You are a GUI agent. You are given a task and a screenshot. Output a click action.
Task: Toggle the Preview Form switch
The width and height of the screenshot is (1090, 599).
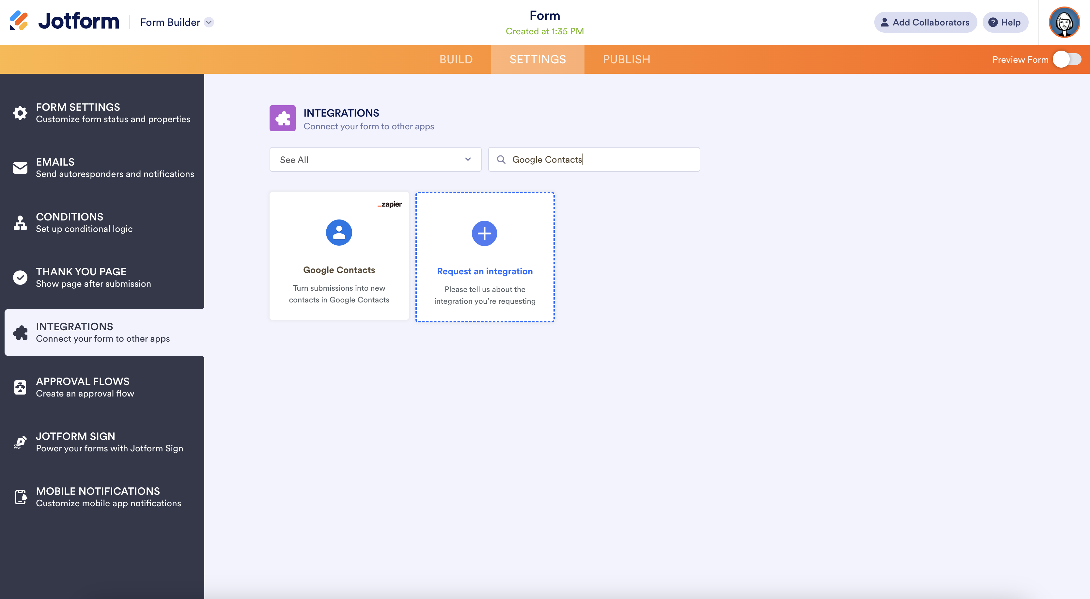1067,59
